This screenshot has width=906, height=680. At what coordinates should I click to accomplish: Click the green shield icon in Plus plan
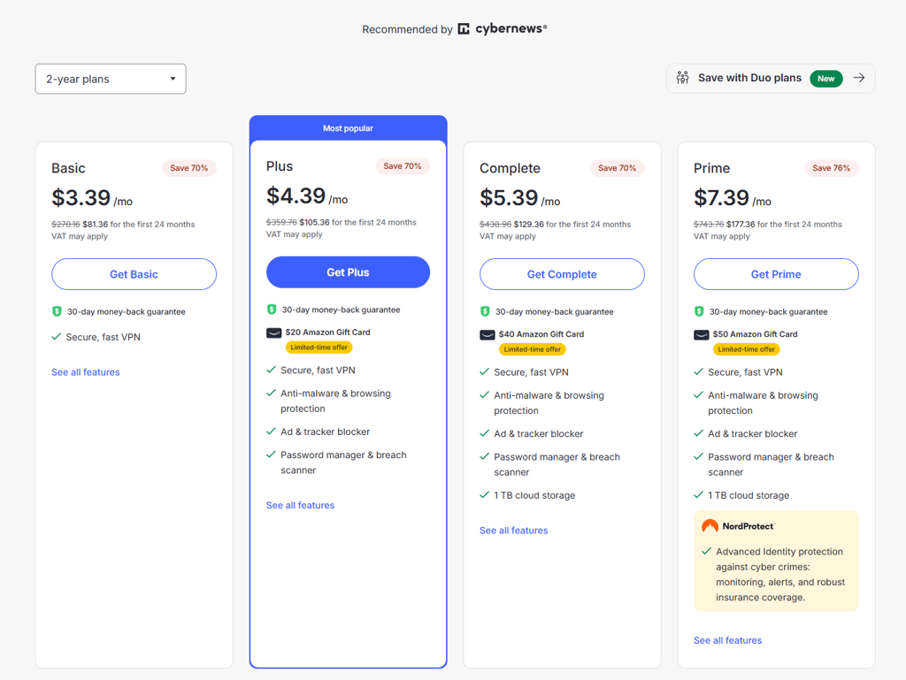point(271,309)
